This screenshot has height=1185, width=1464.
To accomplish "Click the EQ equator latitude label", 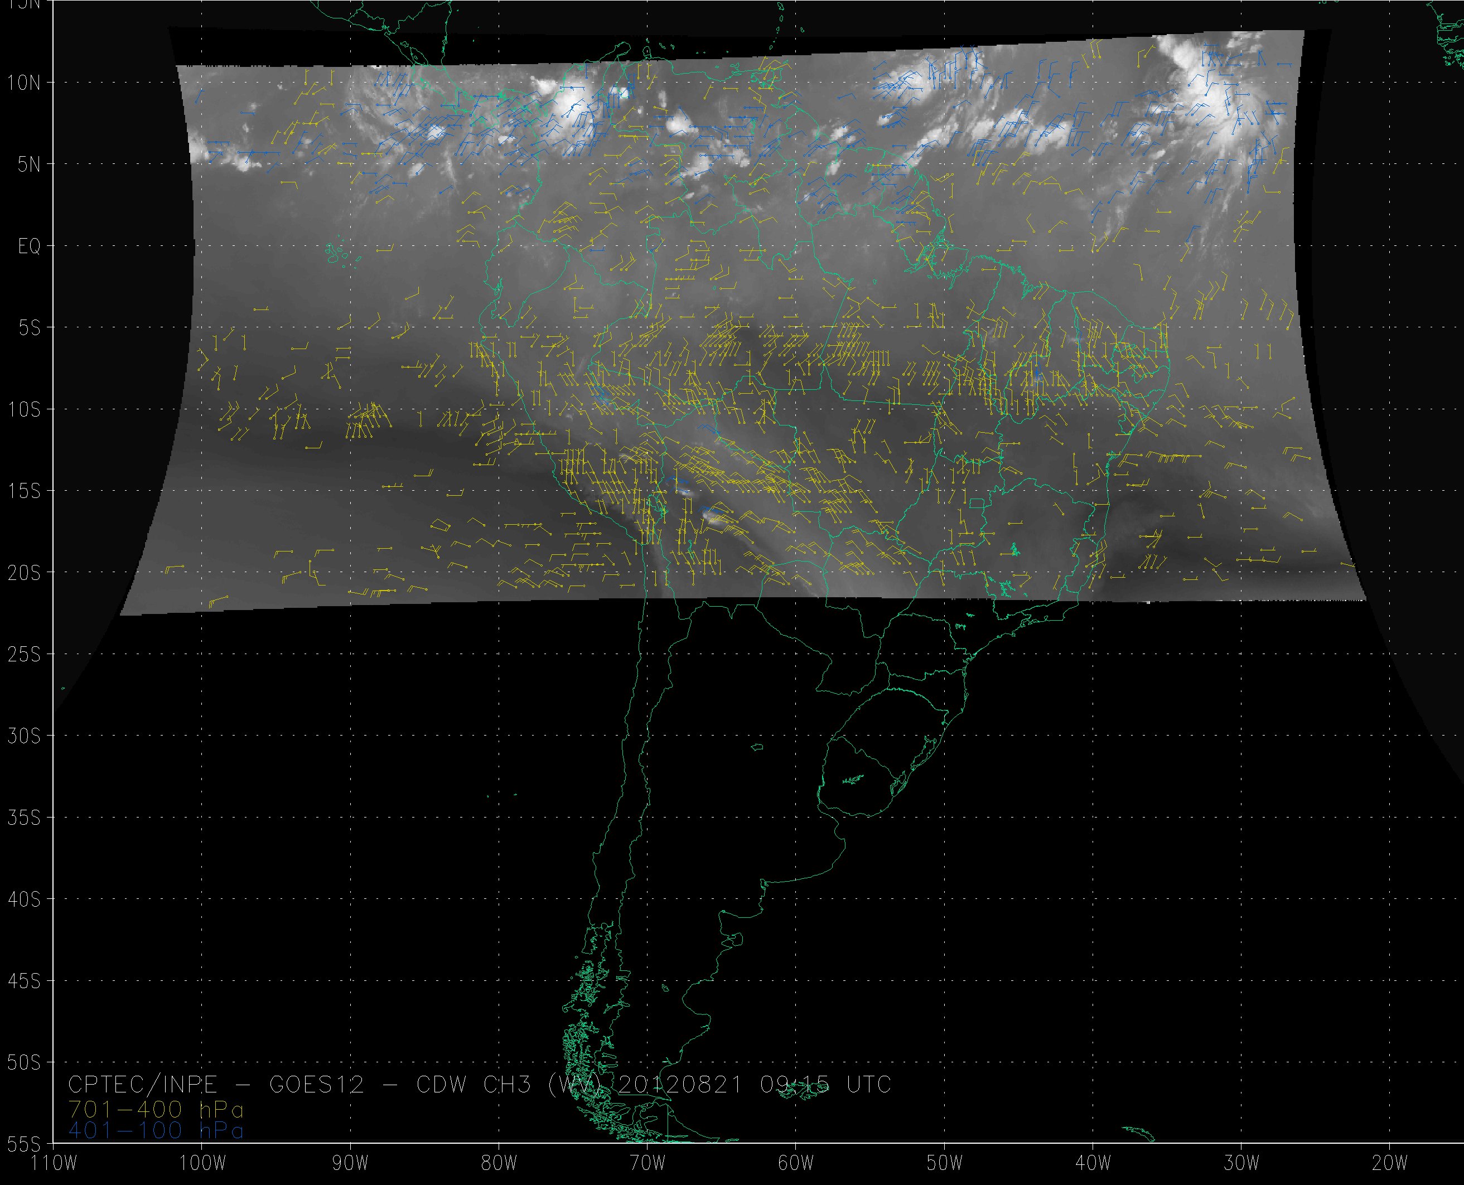I will [30, 246].
